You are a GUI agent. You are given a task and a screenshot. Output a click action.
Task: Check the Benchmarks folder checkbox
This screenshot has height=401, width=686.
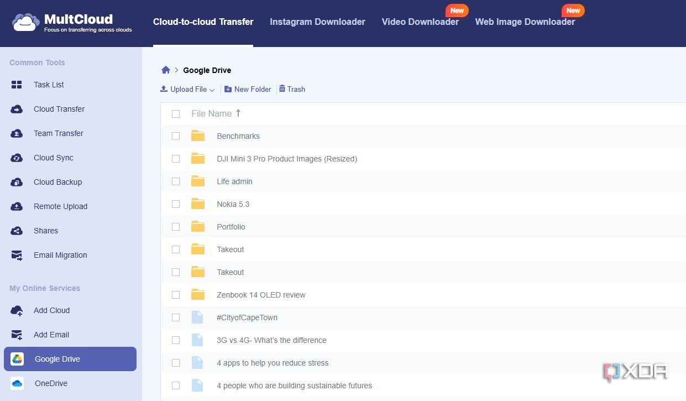pos(176,136)
